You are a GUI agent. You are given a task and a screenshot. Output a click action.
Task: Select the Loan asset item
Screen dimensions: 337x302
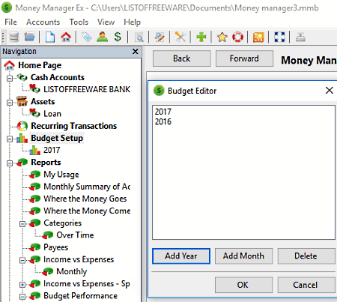coord(52,114)
